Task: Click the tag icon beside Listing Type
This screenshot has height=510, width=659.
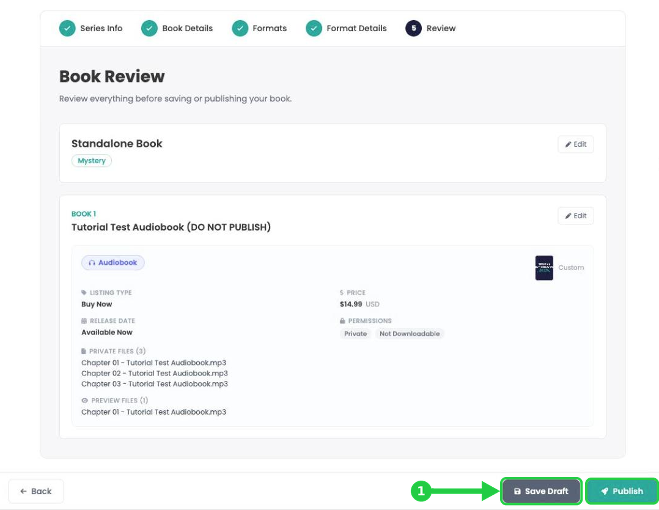Action: coord(84,293)
